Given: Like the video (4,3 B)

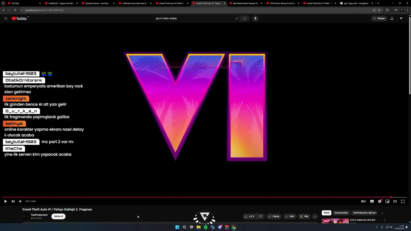Looking at the screenshot, I should point(249,216).
